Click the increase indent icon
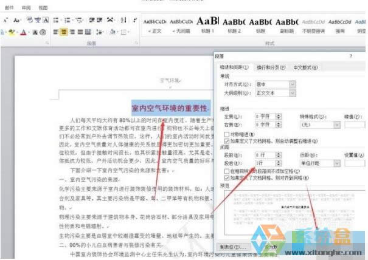The width and height of the screenshot is (368, 260). click(x=100, y=19)
